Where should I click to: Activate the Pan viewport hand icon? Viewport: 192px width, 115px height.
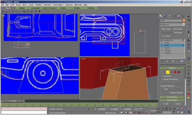[x=182, y=112]
